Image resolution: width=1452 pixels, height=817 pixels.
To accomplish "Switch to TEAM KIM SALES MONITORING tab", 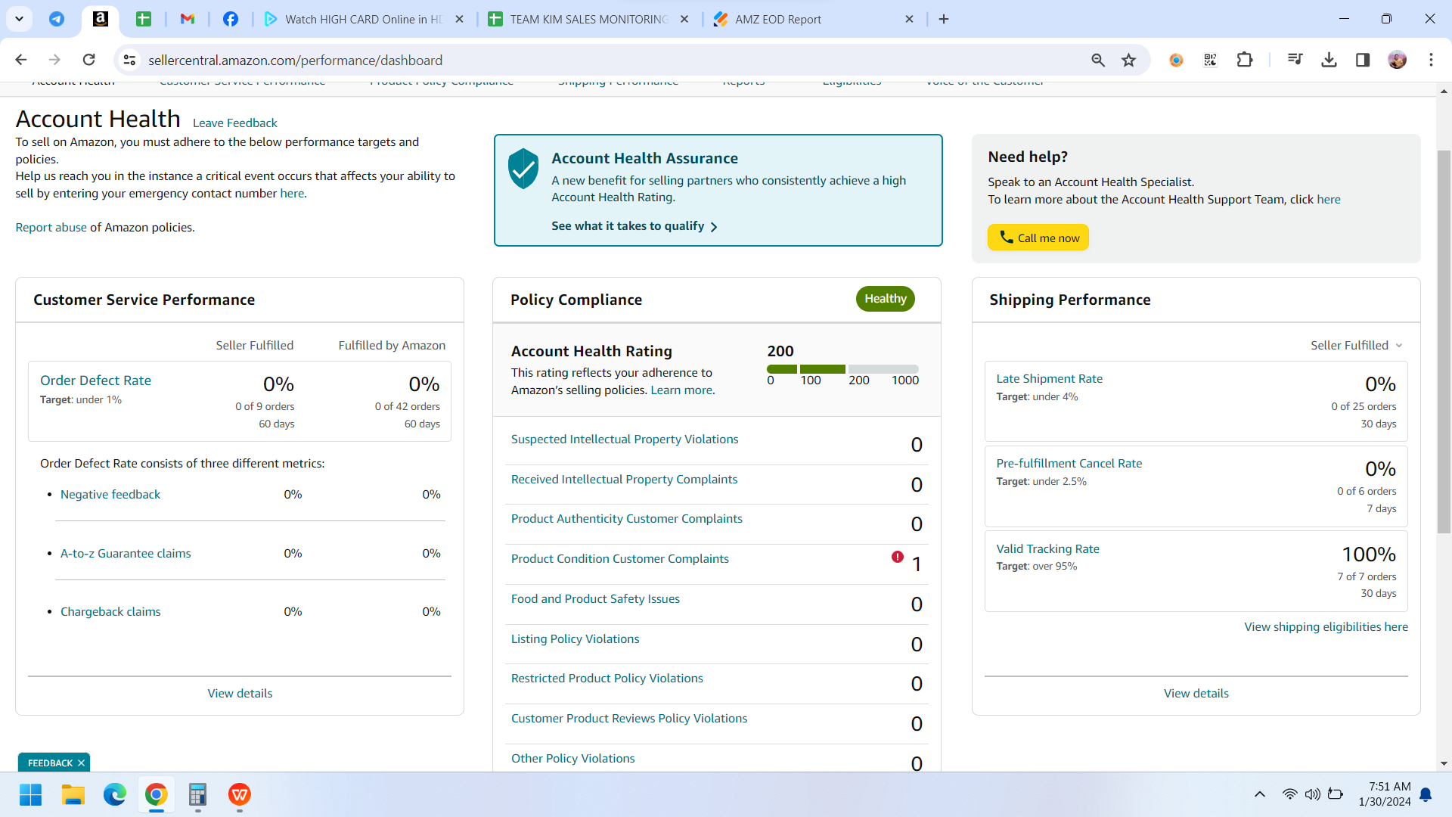I will point(588,19).
